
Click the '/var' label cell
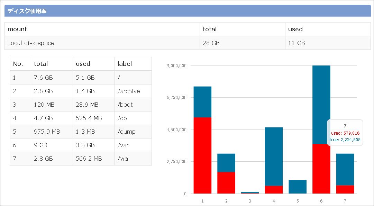(133, 145)
